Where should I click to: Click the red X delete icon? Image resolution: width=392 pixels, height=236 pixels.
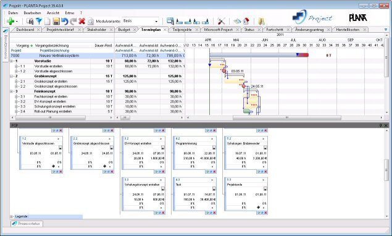click(x=81, y=21)
